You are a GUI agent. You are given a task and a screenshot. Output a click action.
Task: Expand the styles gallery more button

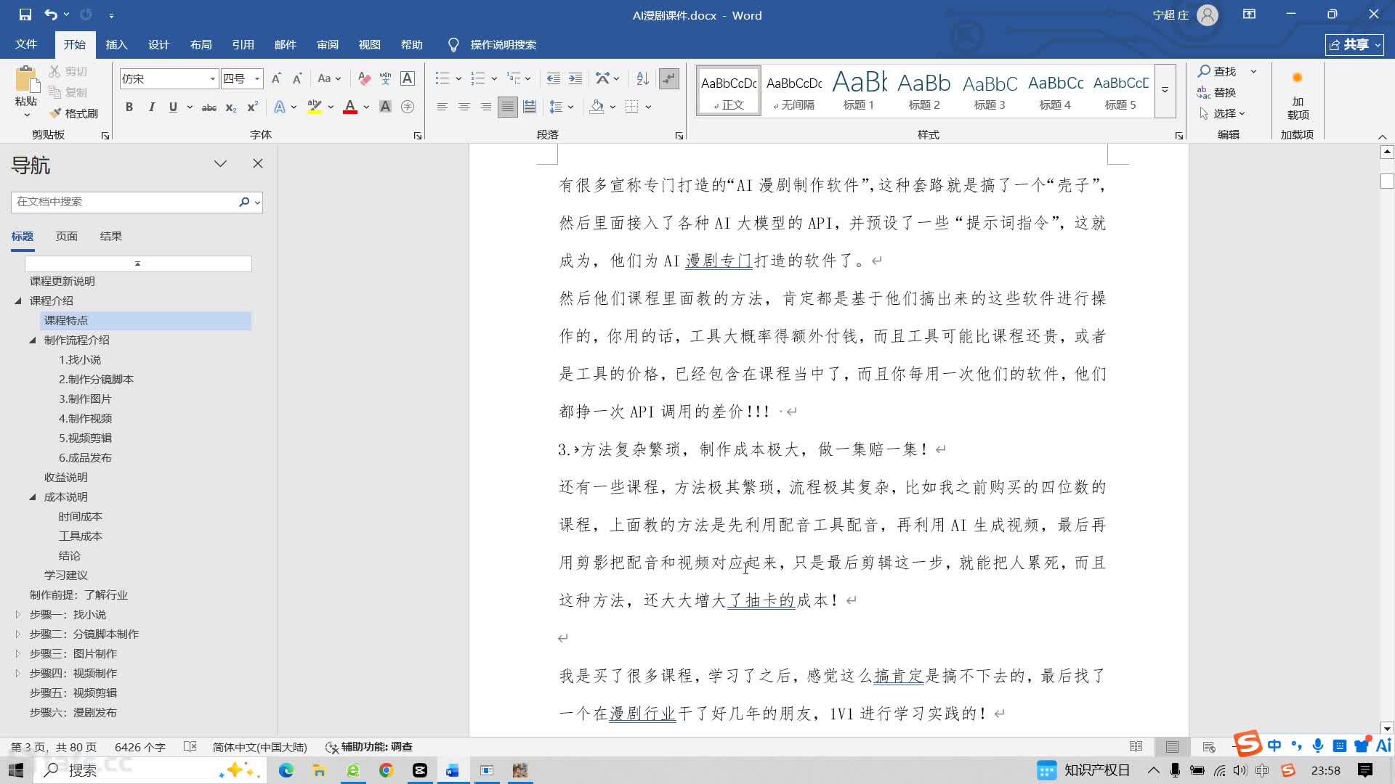1165,91
